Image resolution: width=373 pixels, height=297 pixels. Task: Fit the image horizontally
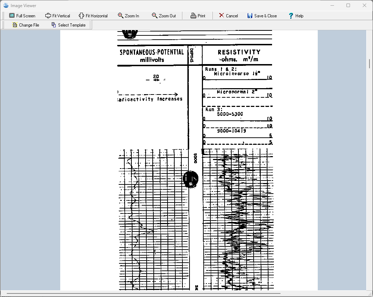[x=81, y=16]
